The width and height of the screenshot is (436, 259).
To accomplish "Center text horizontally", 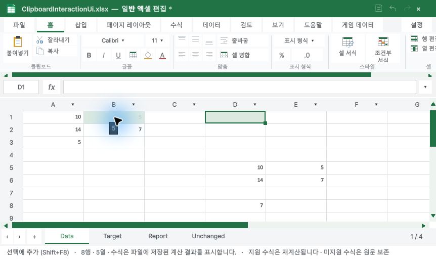I will click(x=195, y=55).
